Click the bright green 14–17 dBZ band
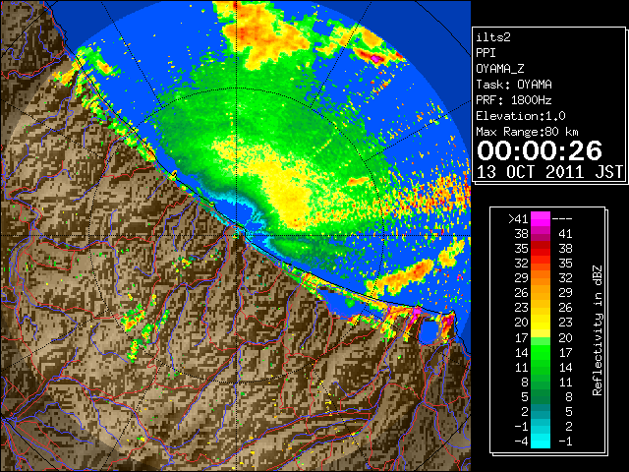629x472 pixels. pyautogui.click(x=541, y=352)
